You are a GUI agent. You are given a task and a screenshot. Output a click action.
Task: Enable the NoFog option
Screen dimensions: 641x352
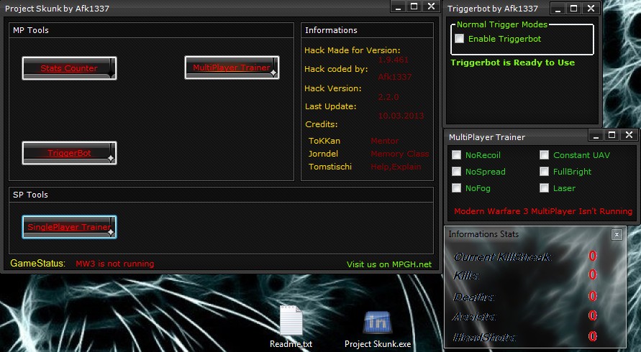click(x=456, y=187)
